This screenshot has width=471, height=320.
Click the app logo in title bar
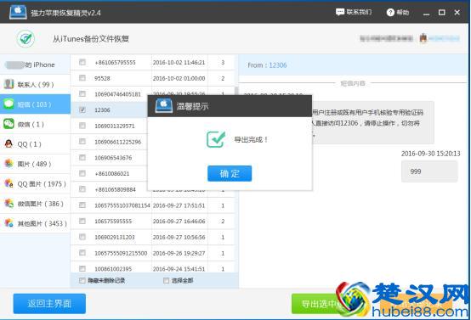[18, 12]
